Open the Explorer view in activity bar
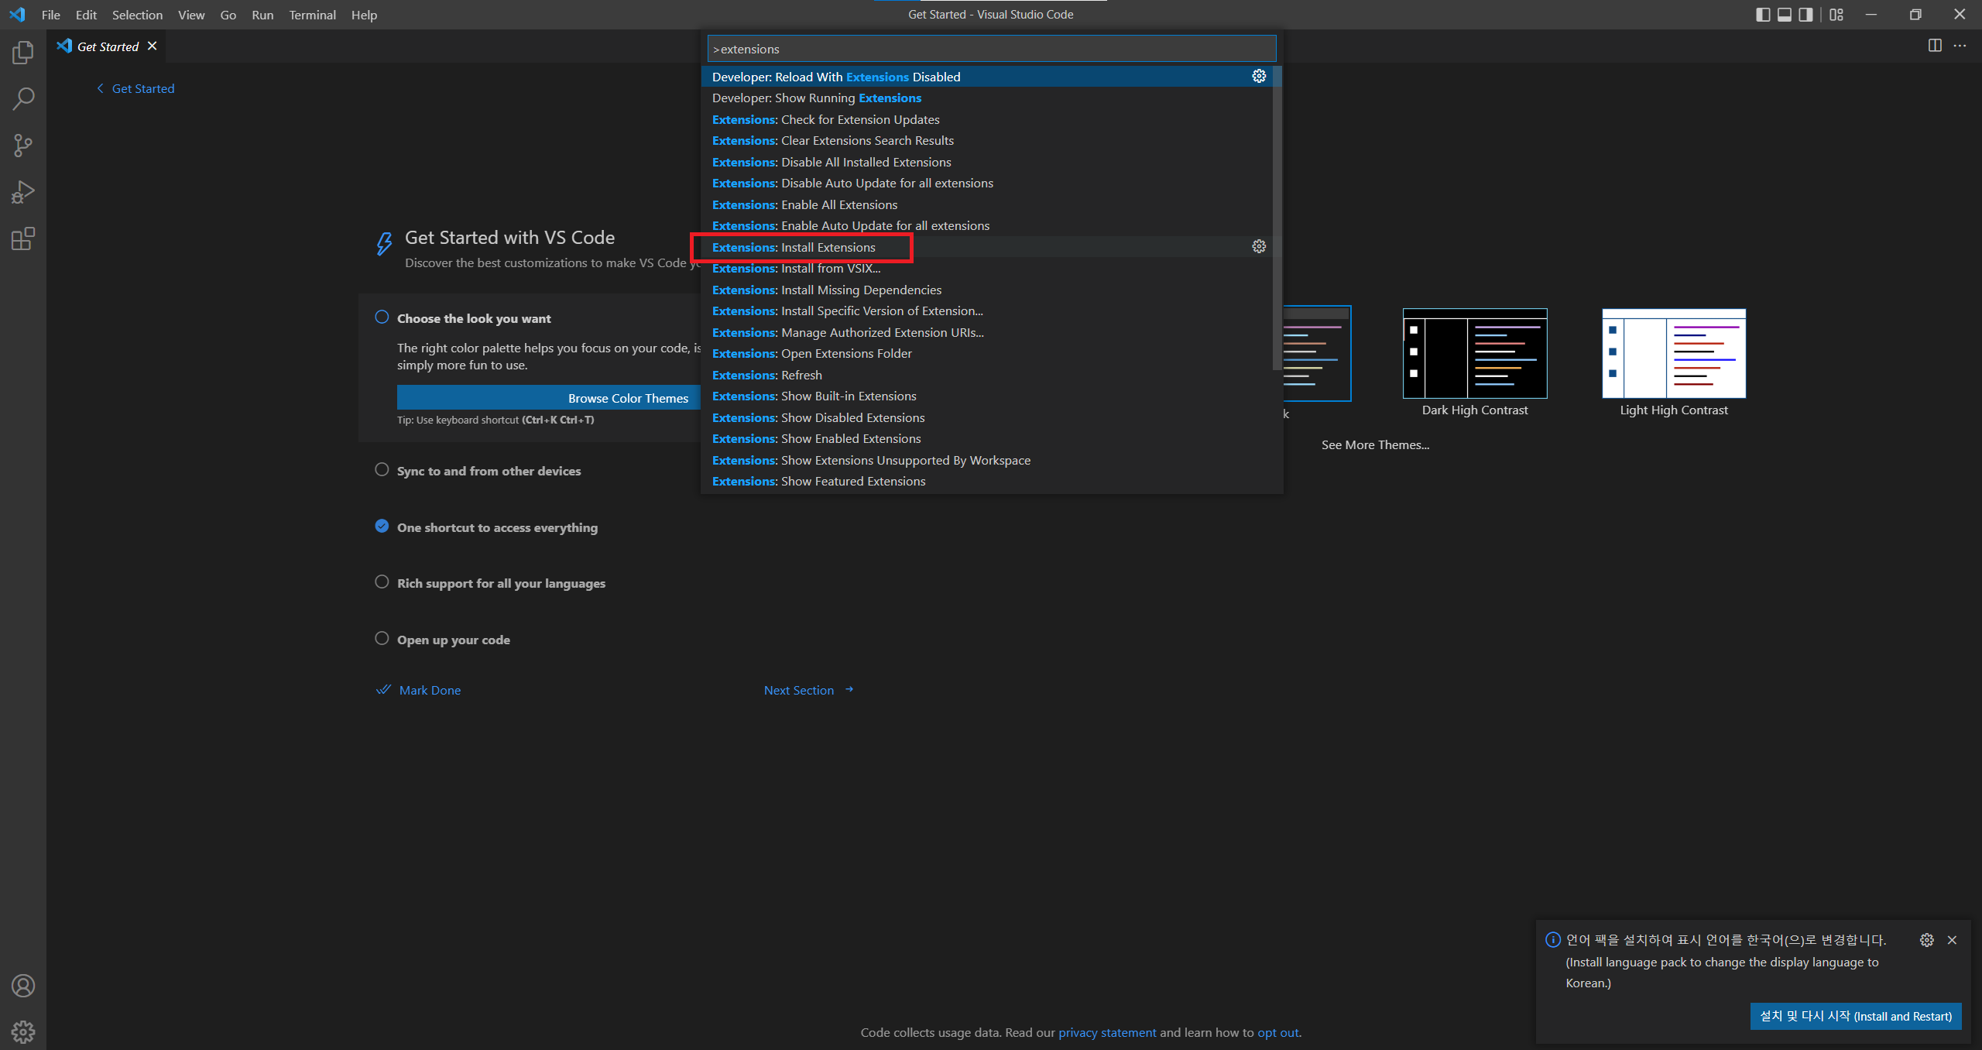The width and height of the screenshot is (1982, 1050). click(23, 53)
